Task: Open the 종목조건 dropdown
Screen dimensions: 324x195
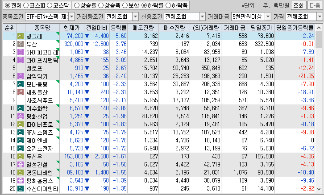Action: (x=72, y=17)
